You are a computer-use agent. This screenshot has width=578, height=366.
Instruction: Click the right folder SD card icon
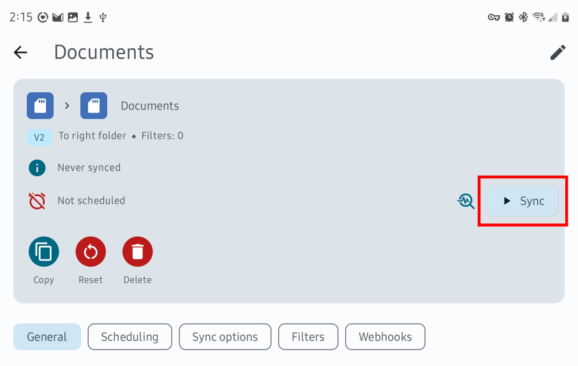point(94,106)
